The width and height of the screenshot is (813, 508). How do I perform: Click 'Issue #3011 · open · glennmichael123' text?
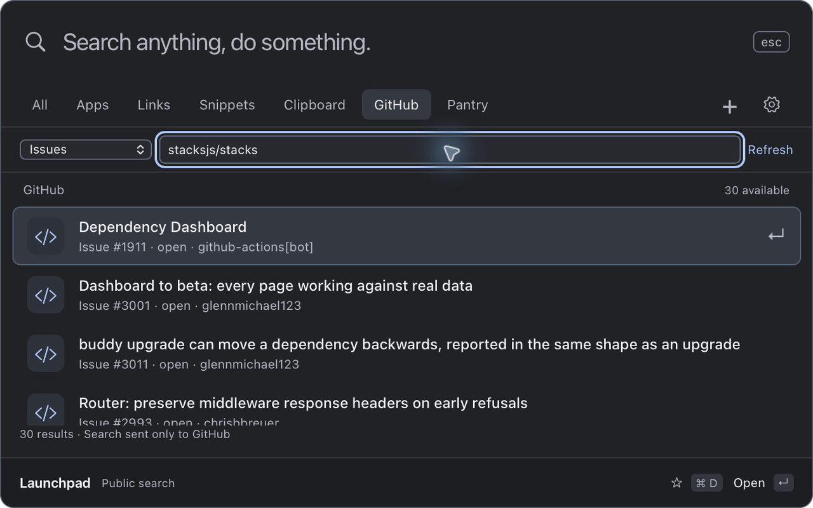(x=189, y=364)
